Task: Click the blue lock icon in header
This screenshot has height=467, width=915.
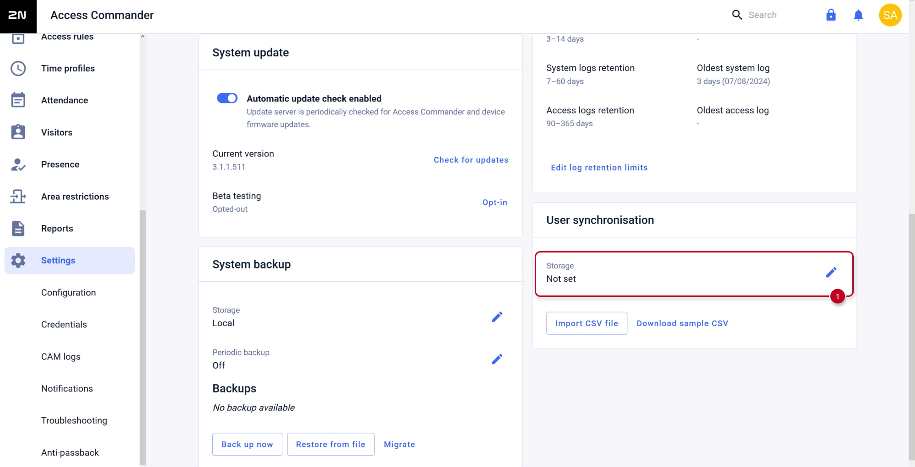Action: click(x=831, y=15)
